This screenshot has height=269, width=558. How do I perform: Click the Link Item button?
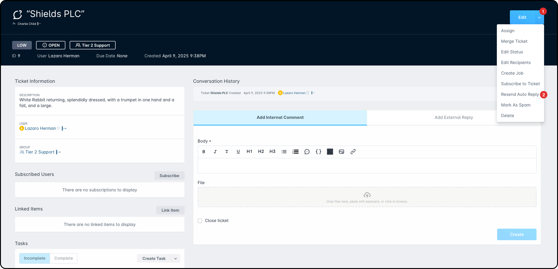point(170,210)
